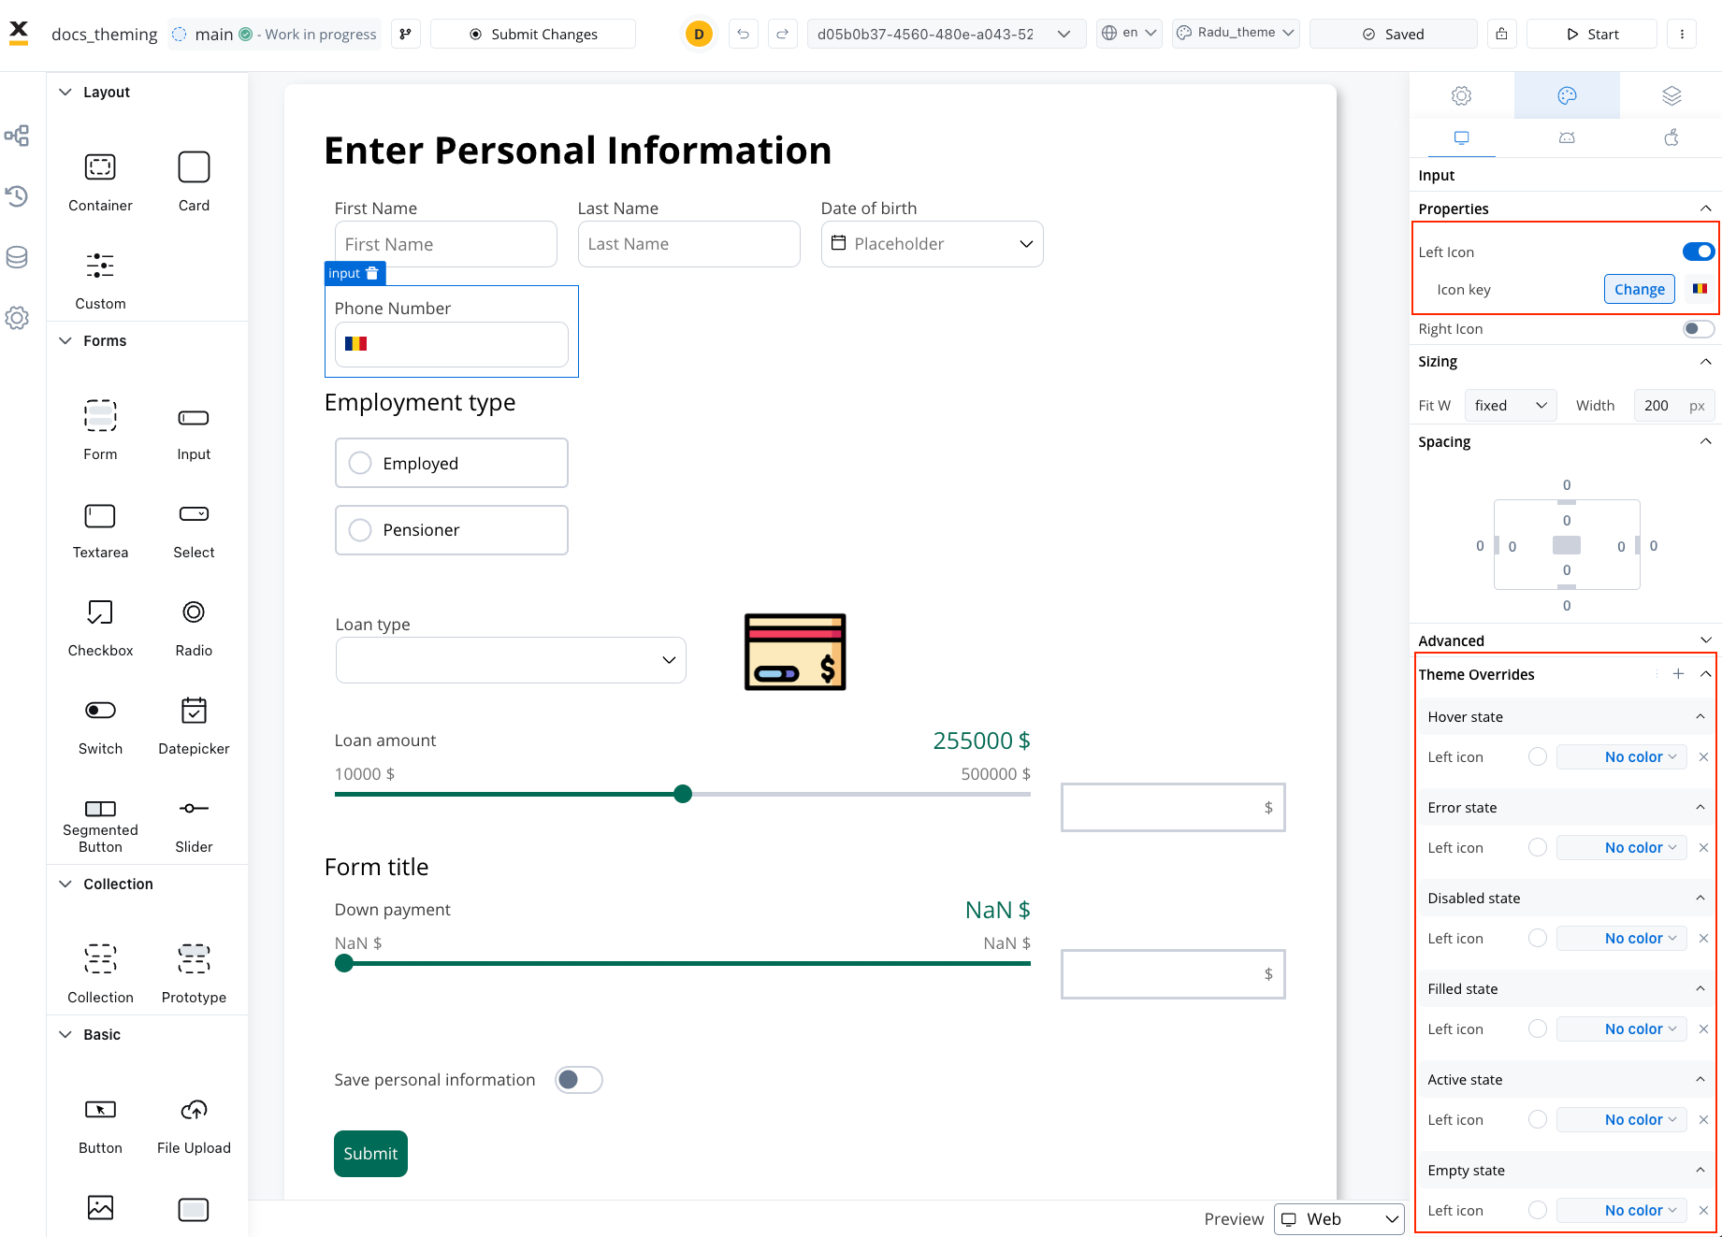This screenshot has height=1237, width=1722.
Task: Click the Submit Changes button
Action: (x=533, y=34)
